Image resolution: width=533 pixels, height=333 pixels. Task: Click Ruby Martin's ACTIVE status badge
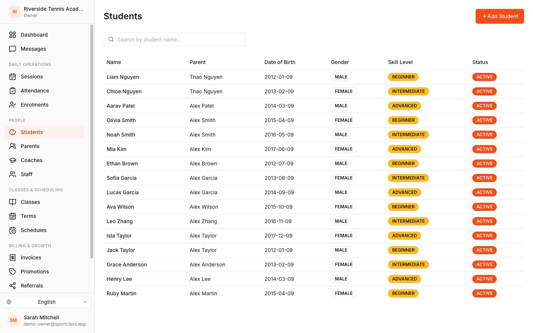coord(485,293)
